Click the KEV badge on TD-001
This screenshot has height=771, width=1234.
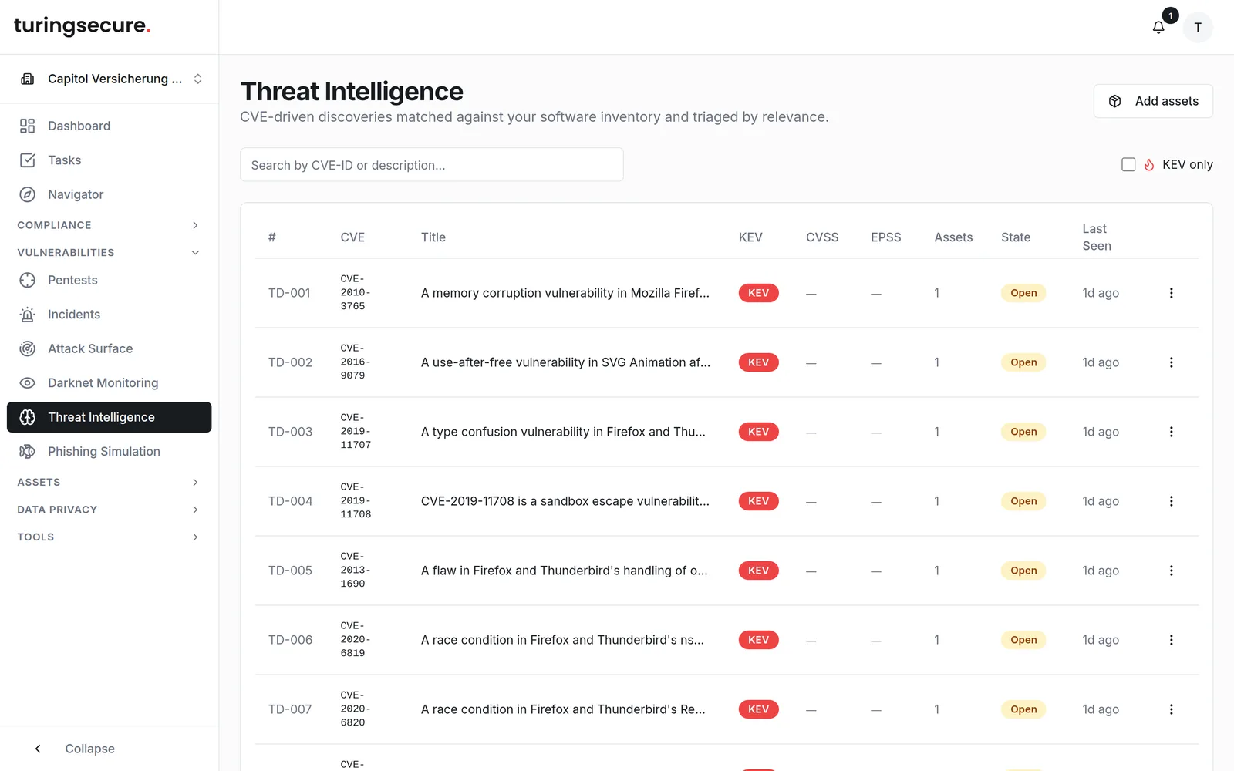tap(758, 293)
